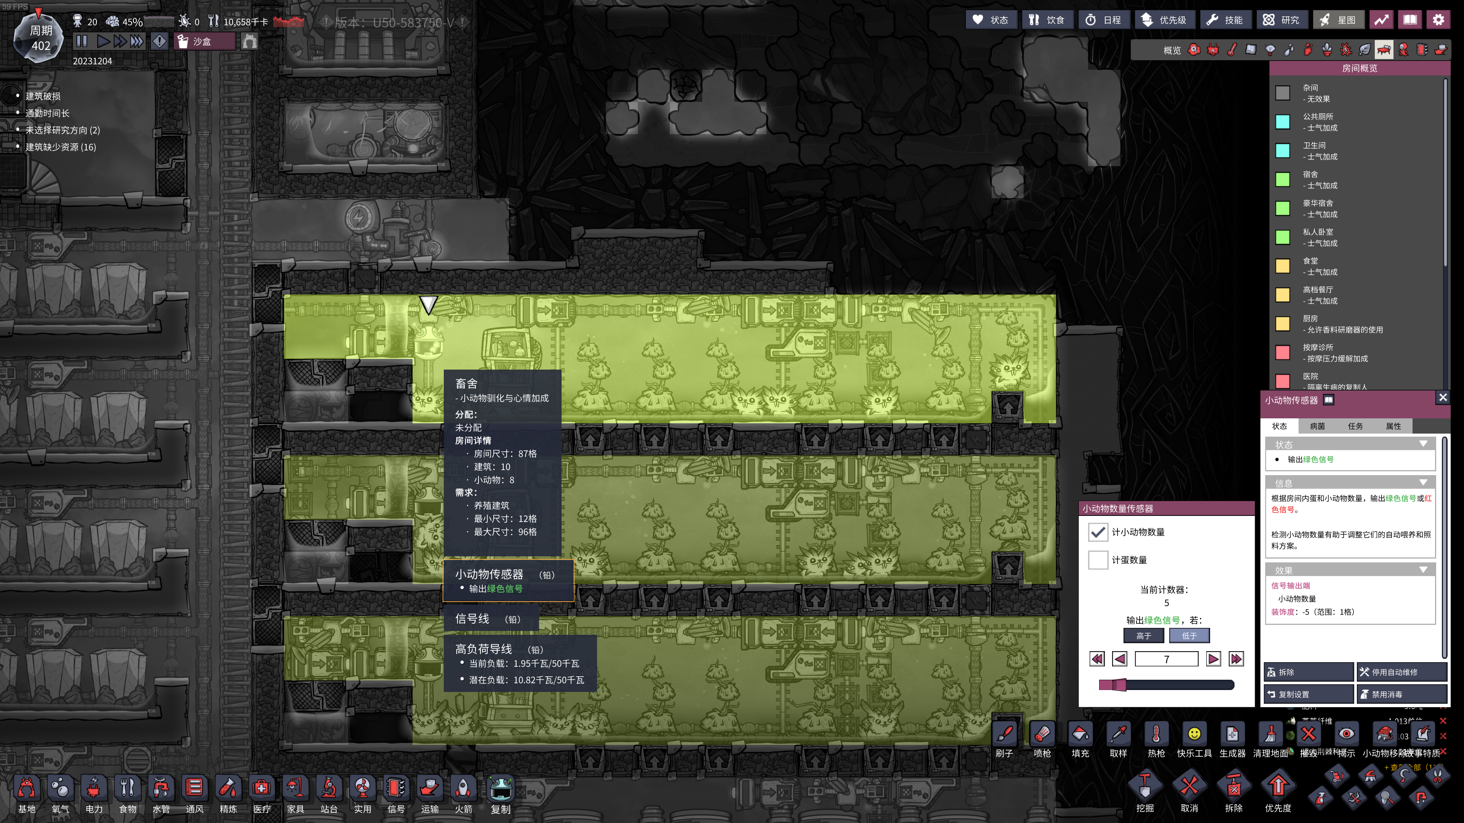Pause the game
1464x823 pixels.
point(82,42)
